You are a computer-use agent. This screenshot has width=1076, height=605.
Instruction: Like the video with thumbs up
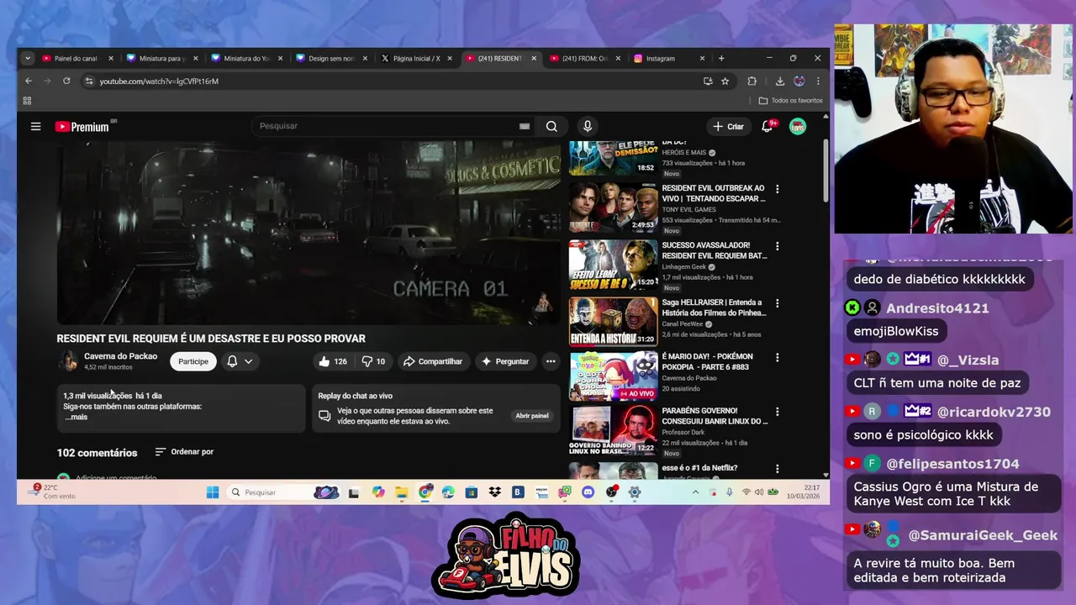[x=332, y=361]
